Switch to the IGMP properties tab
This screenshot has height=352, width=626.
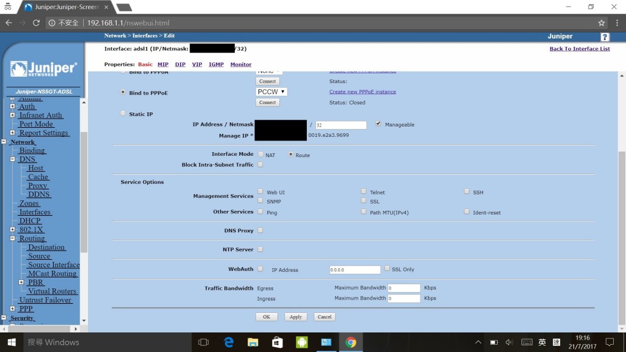click(216, 64)
